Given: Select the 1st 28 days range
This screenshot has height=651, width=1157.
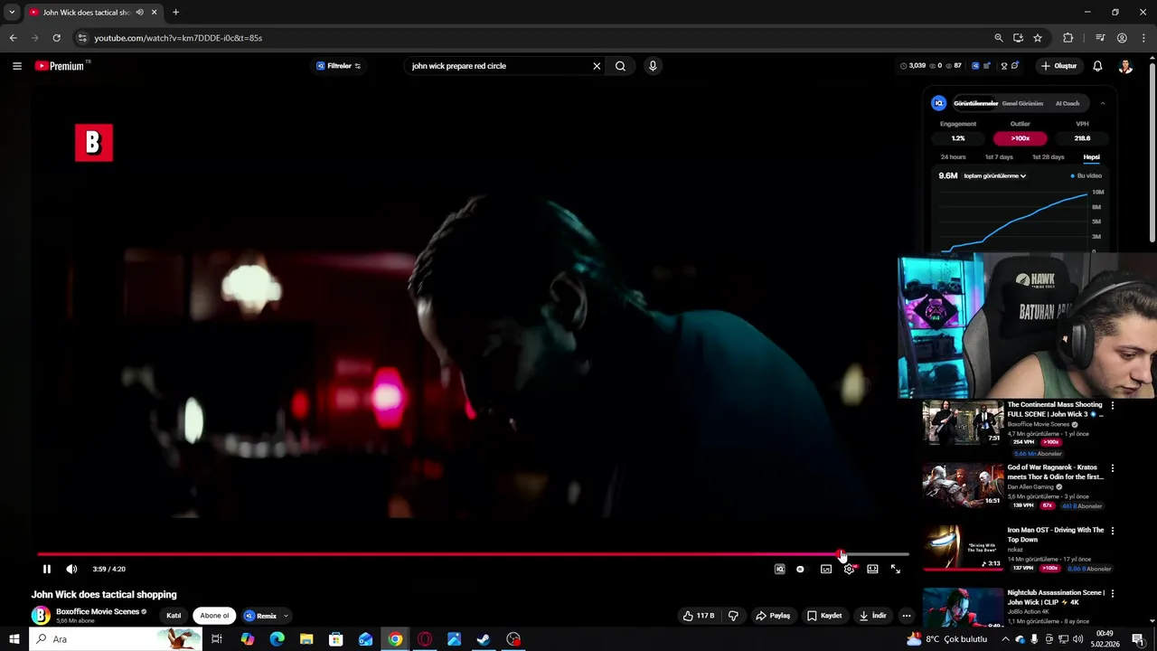Looking at the screenshot, I should [x=1049, y=157].
